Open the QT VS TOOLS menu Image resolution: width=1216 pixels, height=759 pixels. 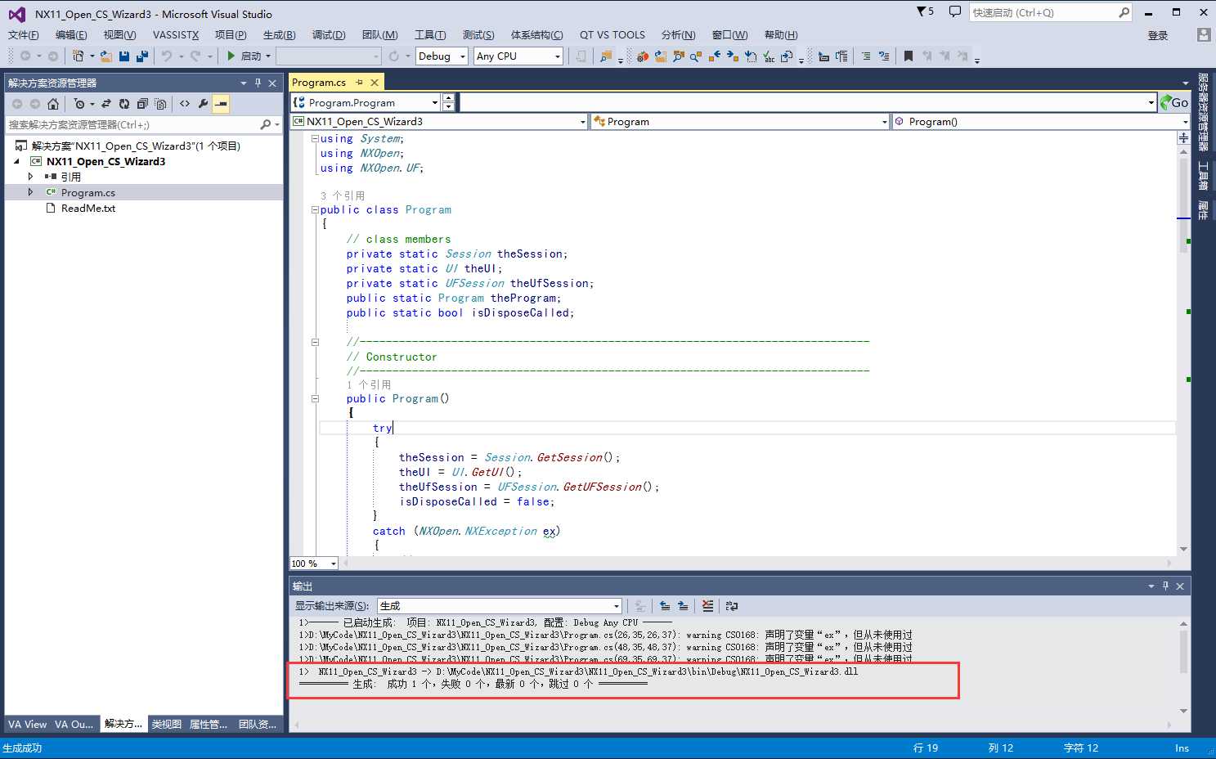point(612,34)
